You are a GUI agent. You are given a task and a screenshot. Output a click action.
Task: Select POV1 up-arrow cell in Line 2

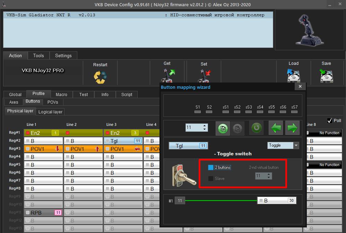pos(84,149)
